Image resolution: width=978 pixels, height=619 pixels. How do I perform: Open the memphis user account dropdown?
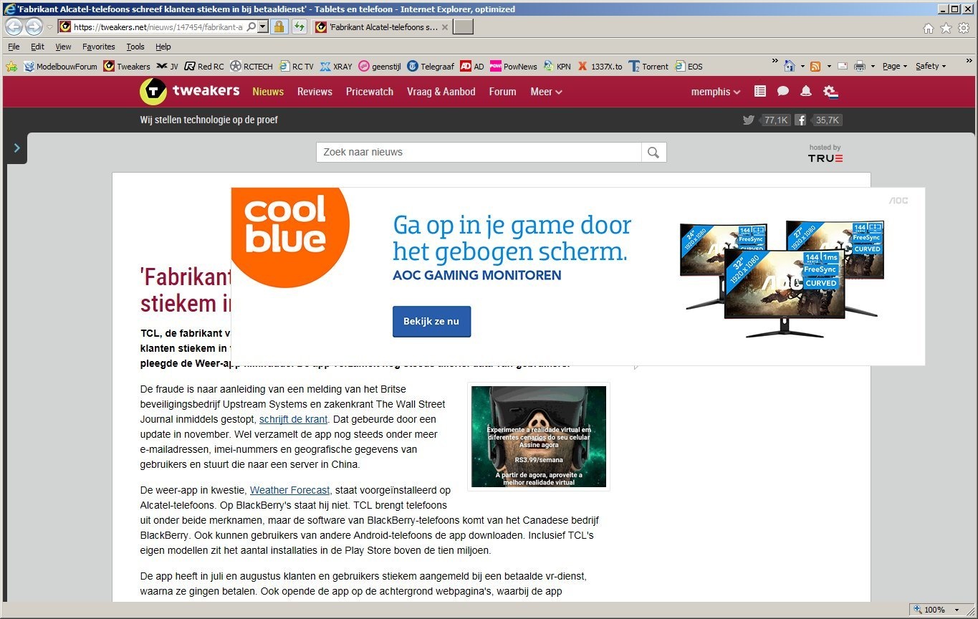[716, 92]
